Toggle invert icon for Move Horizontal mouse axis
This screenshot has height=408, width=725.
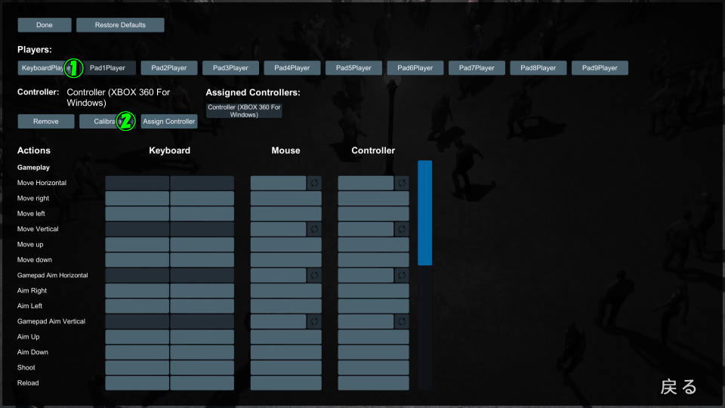click(314, 183)
